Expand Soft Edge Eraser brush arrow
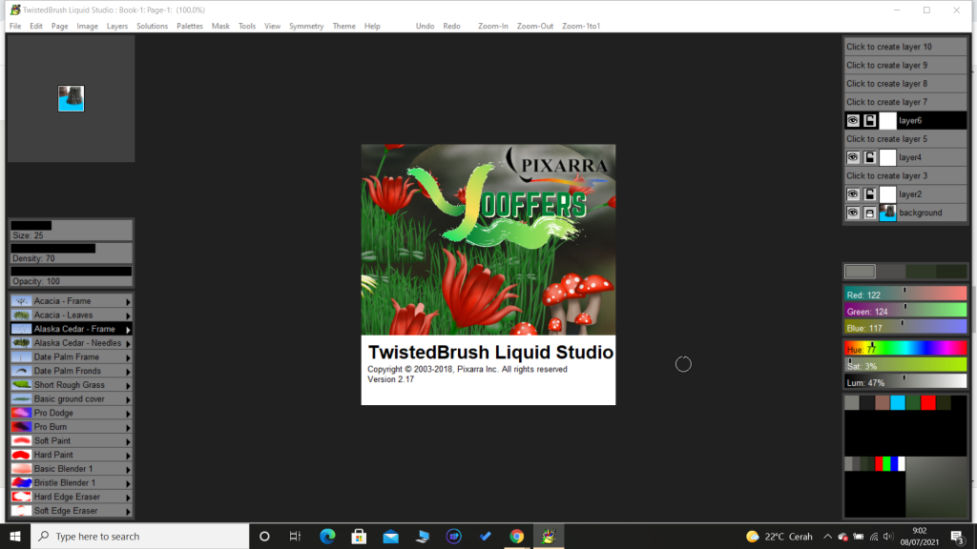The width and height of the screenshot is (977, 549). coord(128,512)
